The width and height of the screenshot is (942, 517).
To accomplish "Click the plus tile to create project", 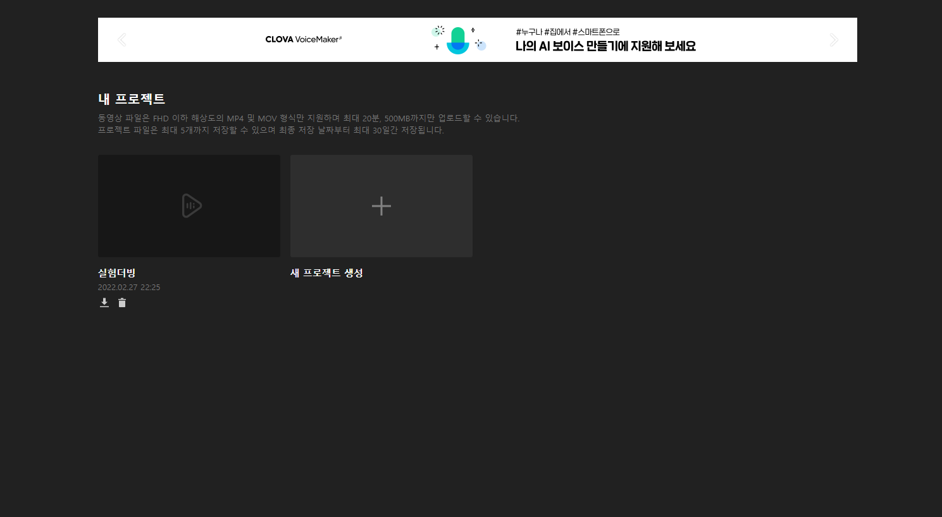I will tap(381, 206).
